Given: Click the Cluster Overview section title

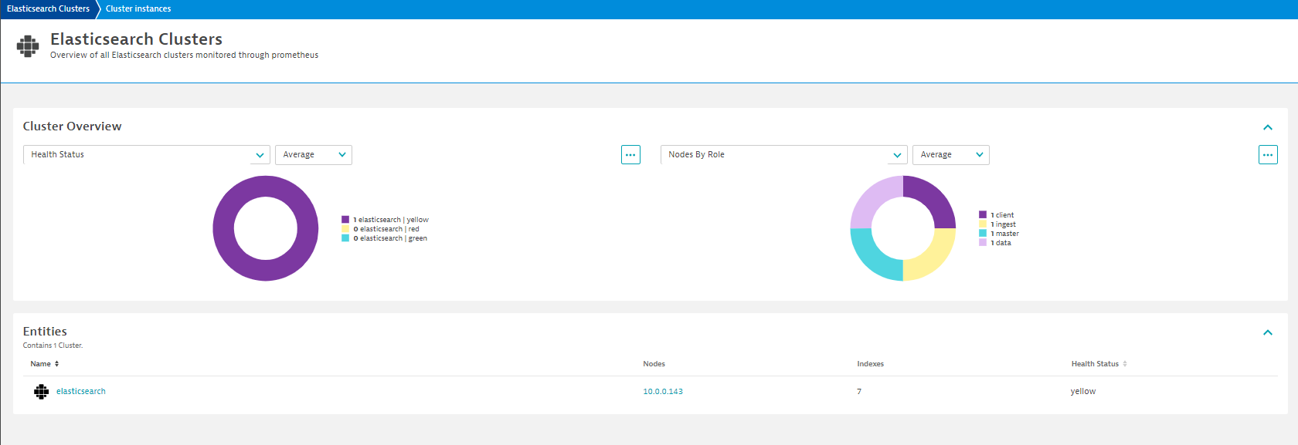Looking at the screenshot, I should (x=72, y=126).
